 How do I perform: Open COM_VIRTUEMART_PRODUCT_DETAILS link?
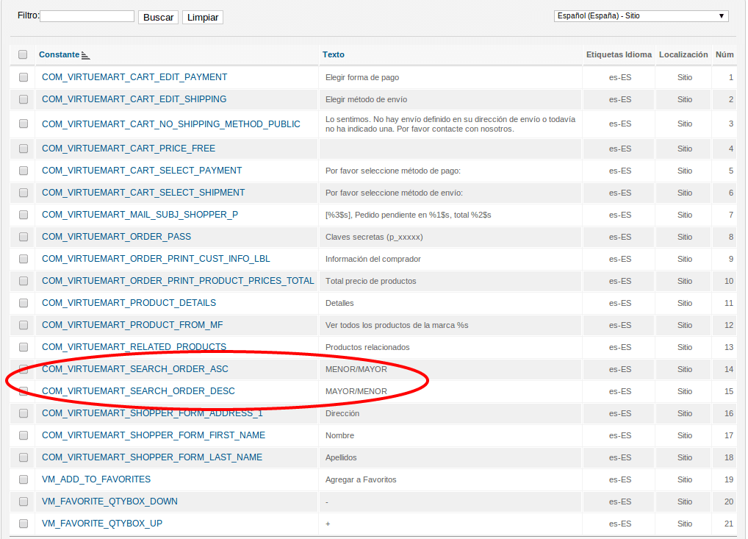[129, 303]
